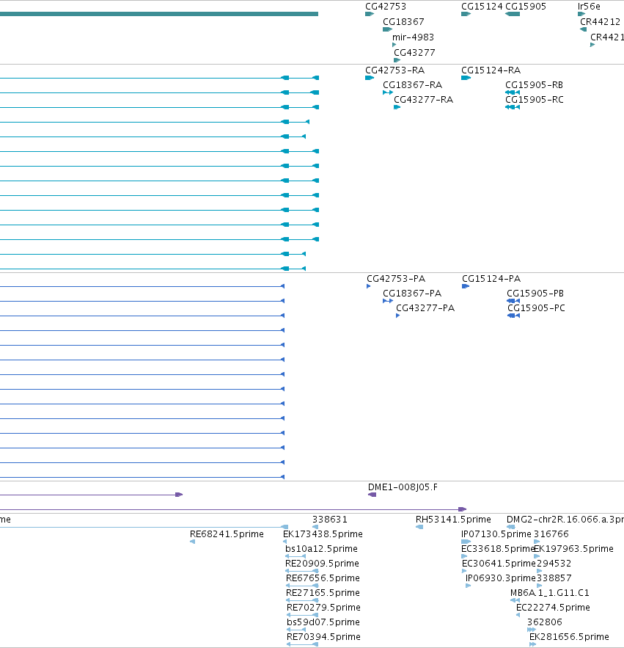624x648 pixels.
Task: Click the DME1-008J05.F feature label
Action: 403,488
